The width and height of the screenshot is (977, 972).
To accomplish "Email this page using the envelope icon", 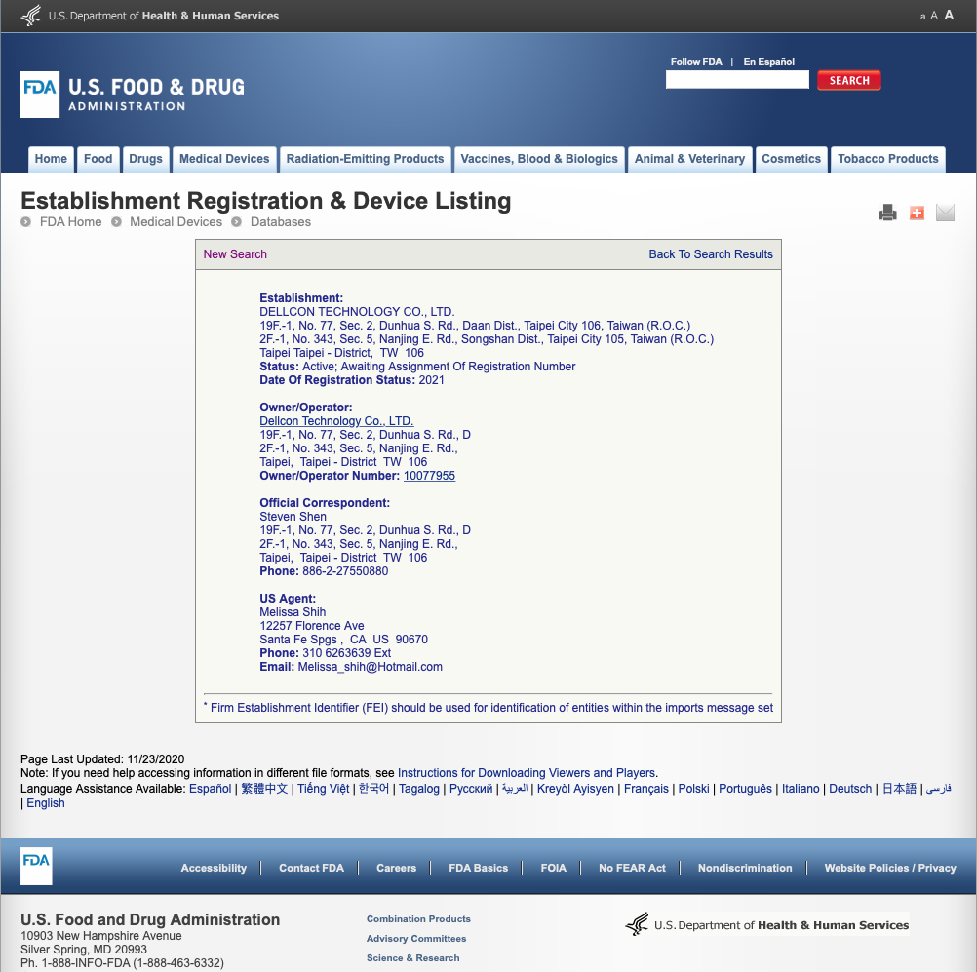I will pos(945,213).
